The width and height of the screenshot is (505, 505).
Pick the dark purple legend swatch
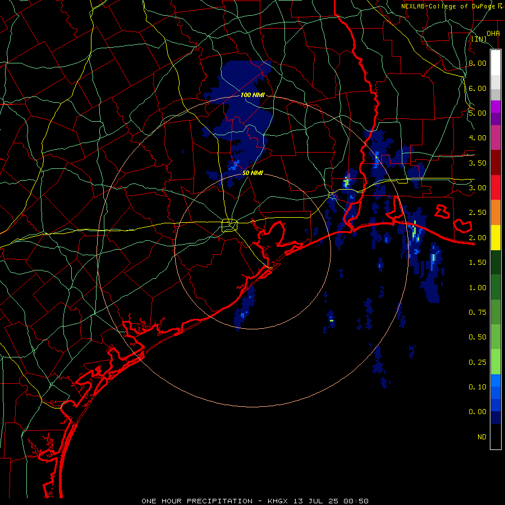click(x=495, y=119)
